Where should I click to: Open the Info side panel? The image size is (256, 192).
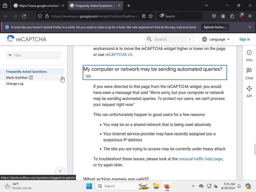[x=249, y=56]
